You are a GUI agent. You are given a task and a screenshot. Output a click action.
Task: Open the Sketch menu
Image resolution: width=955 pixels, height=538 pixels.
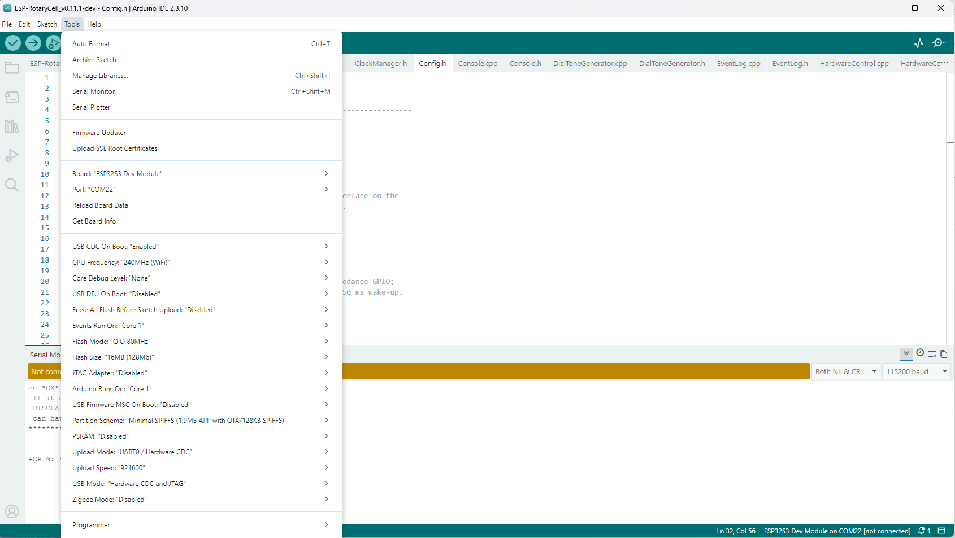pyautogui.click(x=47, y=24)
